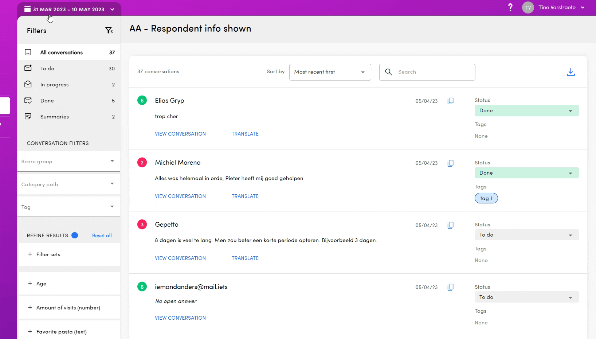Collapse the Filters panel using funnel icon
This screenshot has height=339, width=596.
click(109, 31)
